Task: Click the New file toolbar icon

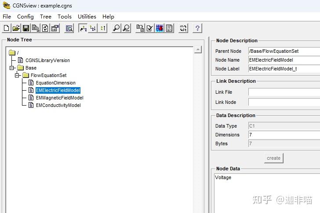Action: (x=6, y=28)
